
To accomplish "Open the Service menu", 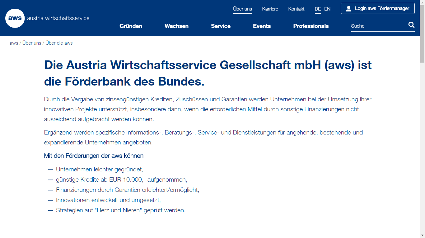I will click(221, 26).
